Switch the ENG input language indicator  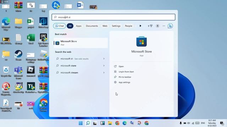[203, 123]
